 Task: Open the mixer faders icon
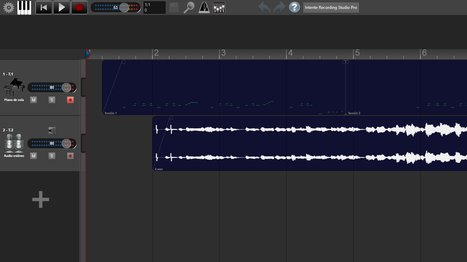219,8
